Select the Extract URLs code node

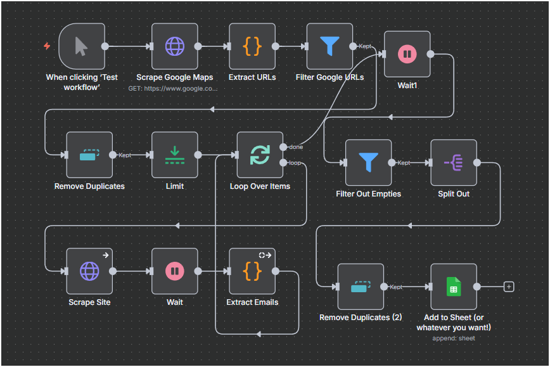click(252, 46)
